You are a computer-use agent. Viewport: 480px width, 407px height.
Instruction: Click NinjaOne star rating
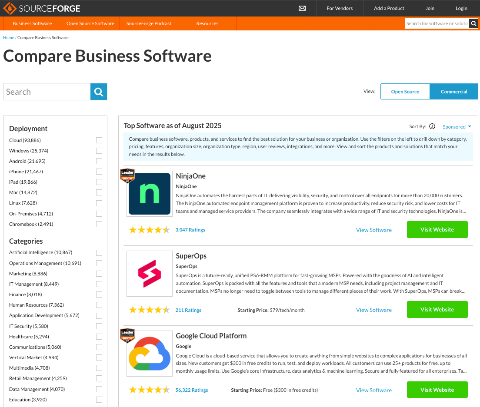tap(149, 230)
